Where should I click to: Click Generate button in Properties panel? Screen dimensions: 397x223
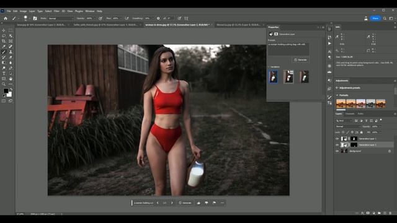pos(300,60)
